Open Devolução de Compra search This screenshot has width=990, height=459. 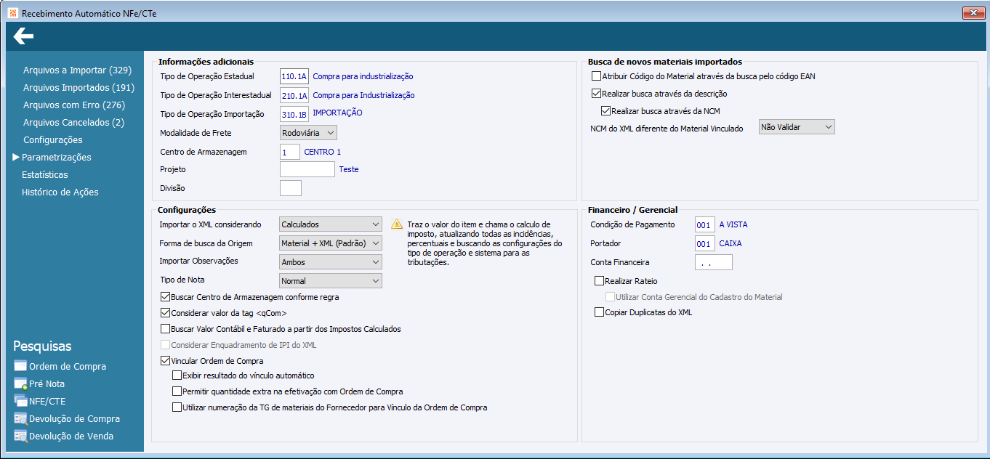74,419
